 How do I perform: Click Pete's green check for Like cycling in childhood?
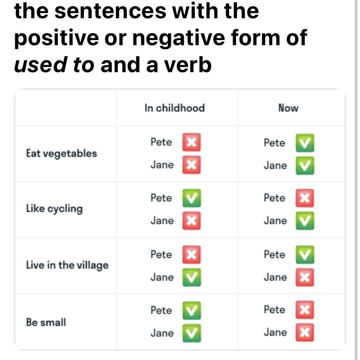(x=191, y=198)
